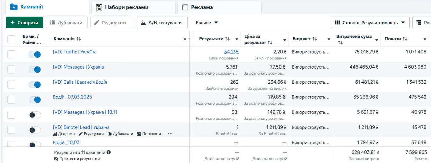
Task: Open the [VD] Calls | Вакансія Водія campaign
Action: click(80, 82)
